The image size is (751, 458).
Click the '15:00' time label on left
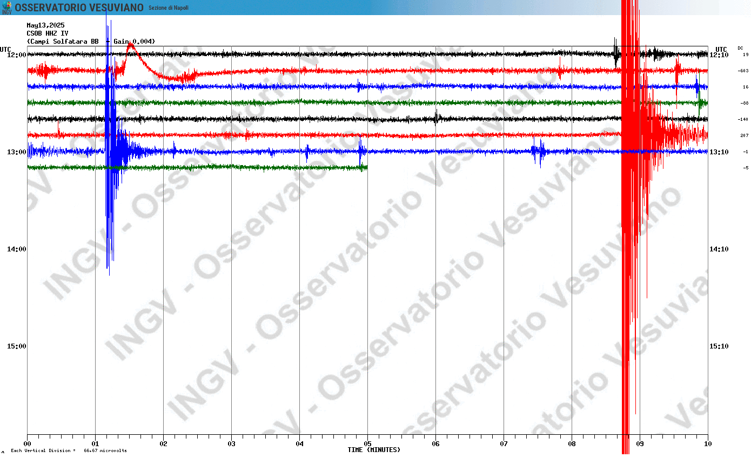pos(16,346)
